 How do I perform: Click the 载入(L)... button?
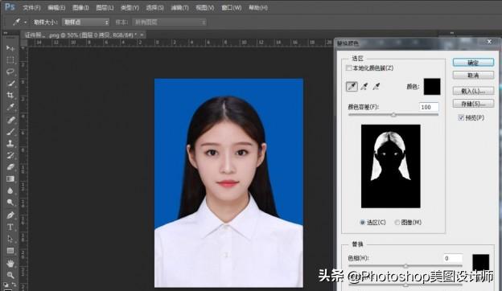click(473, 91)
